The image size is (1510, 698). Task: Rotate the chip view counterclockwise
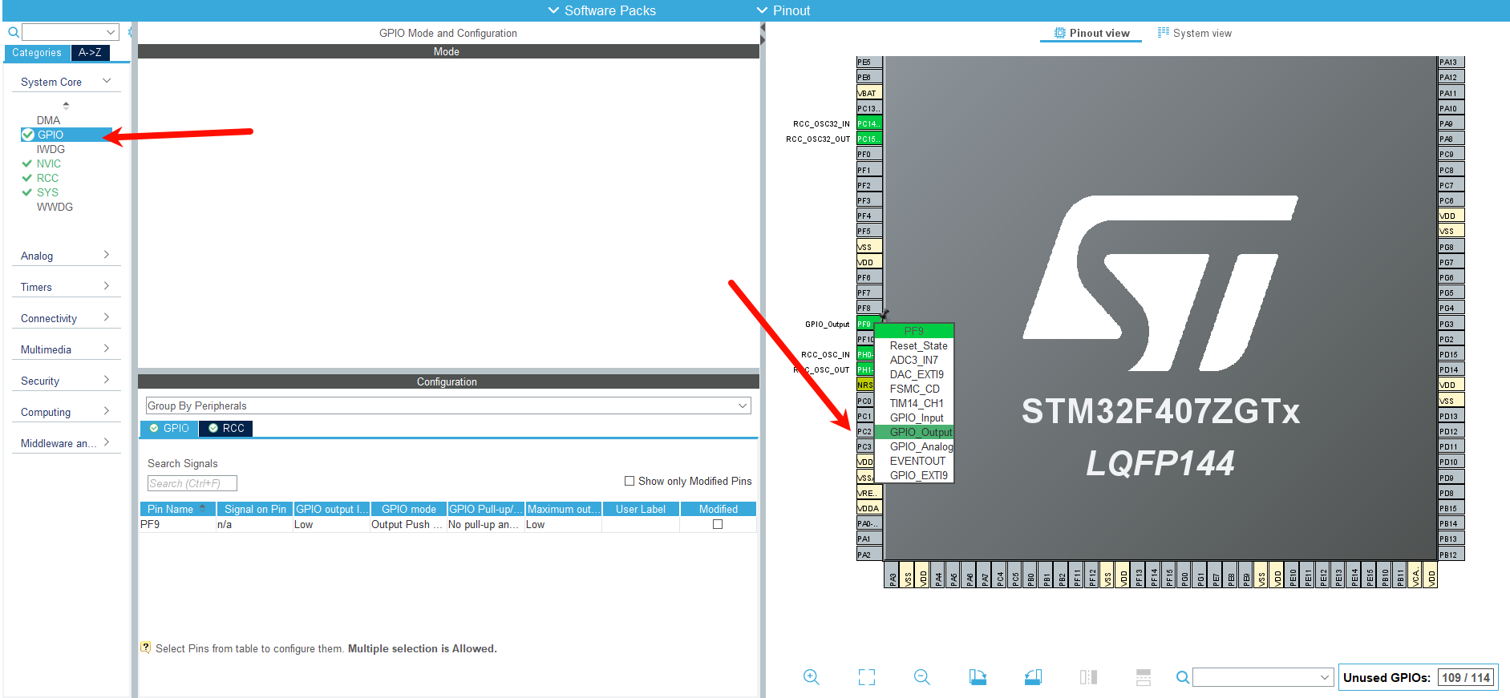pos(1033,677)
